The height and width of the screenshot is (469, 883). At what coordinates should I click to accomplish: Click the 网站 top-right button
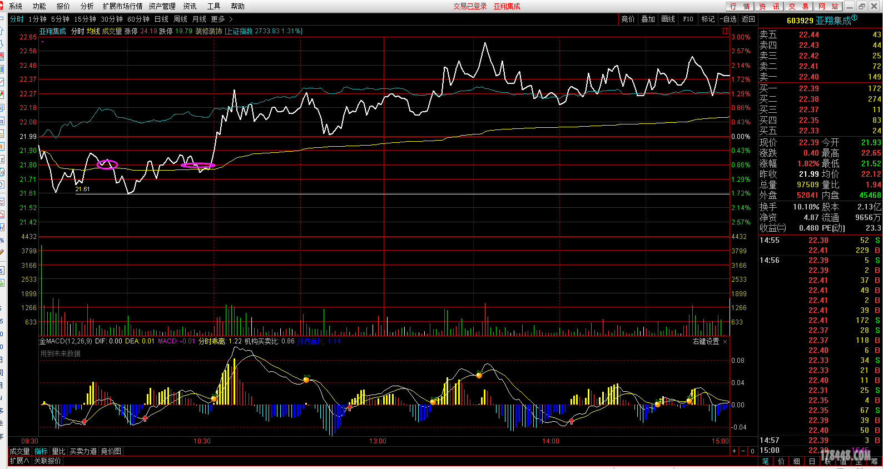(x=829, y=6)
